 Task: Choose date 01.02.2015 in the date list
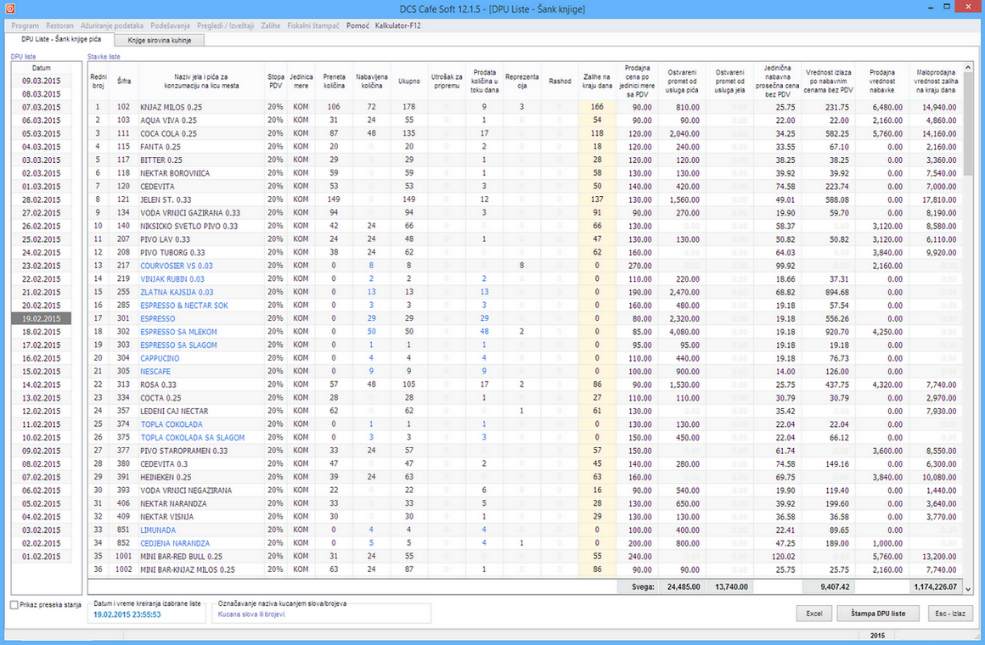[x=41, y=557]
